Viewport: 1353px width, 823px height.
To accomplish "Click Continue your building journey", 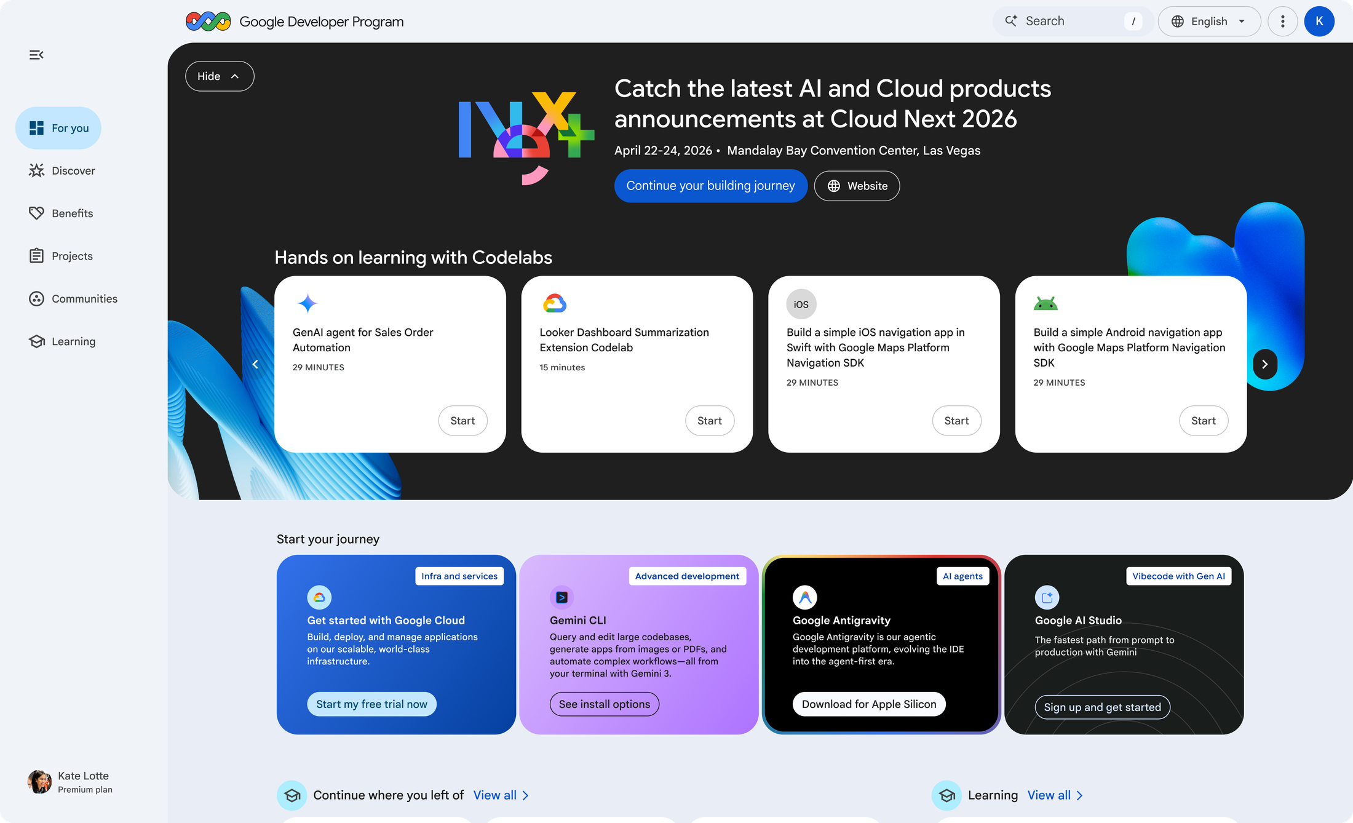I will (x=710, y=185).
